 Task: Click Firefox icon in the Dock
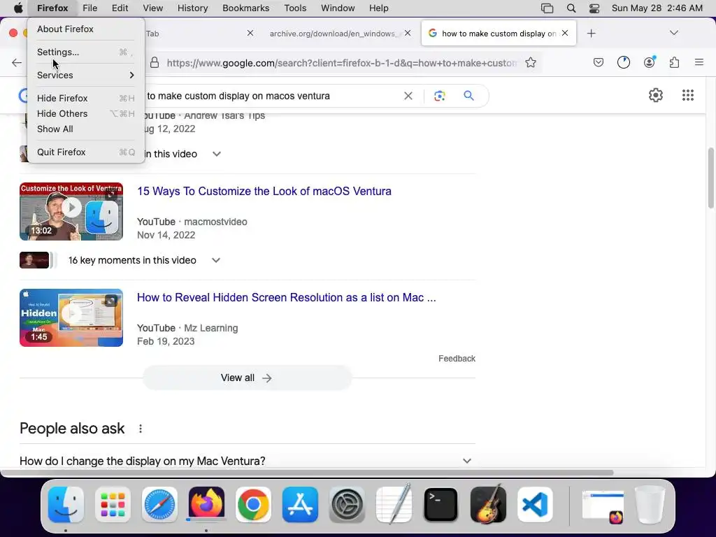coord(206,503)
